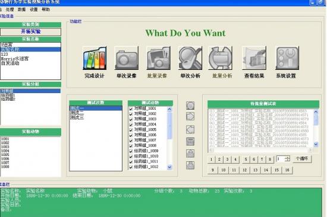This screenshot has width=327, height=217.
Task: Click the batch test table's up arrow
Action: pos(316,112)
